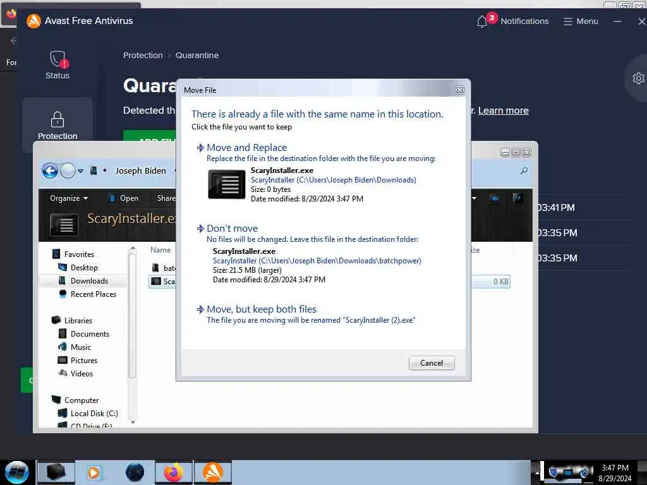
Task: Open Avast Notifications bell
Action: click(x=482, y=21)
